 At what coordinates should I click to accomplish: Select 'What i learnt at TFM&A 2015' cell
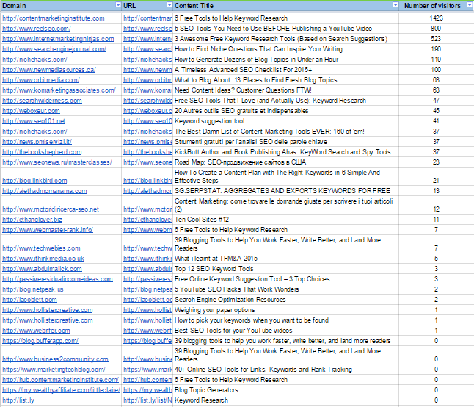tap(285, 259)
